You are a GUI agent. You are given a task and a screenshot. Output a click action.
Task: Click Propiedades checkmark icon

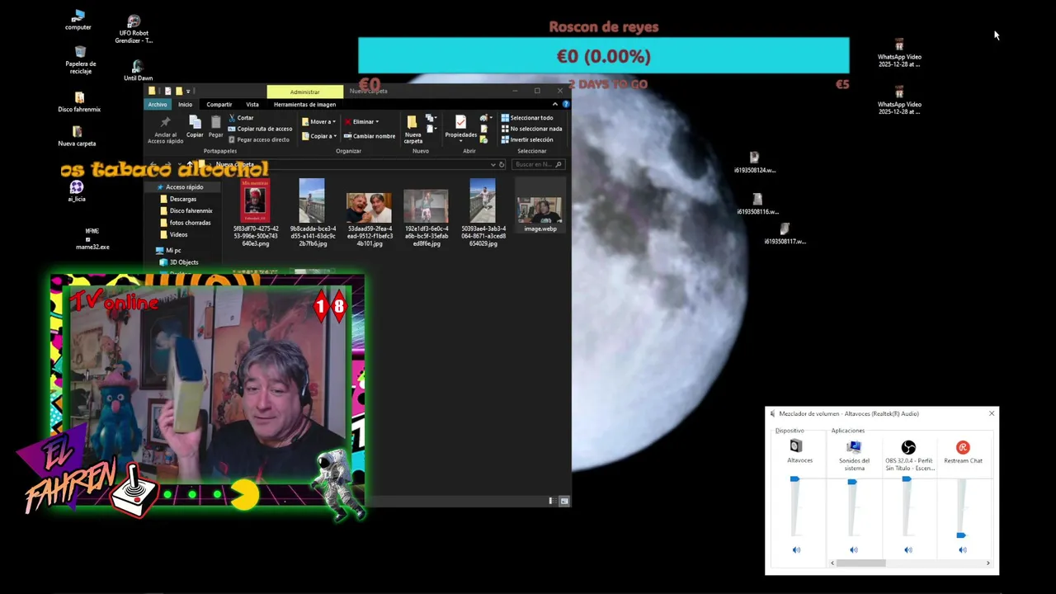(460, 122)
